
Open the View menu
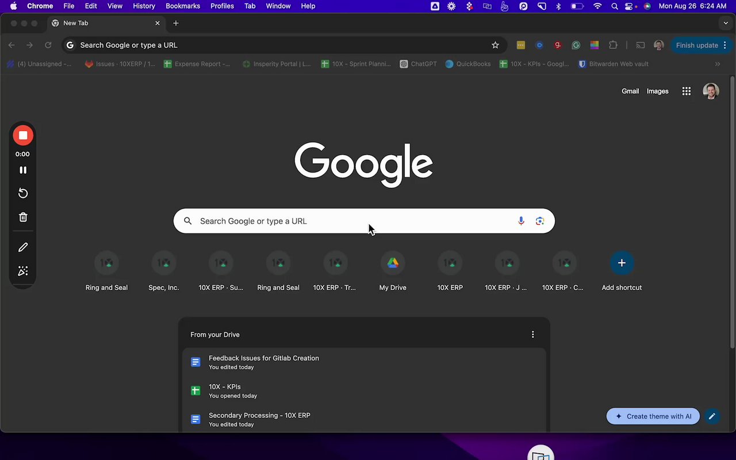click(x=115, y=6)
